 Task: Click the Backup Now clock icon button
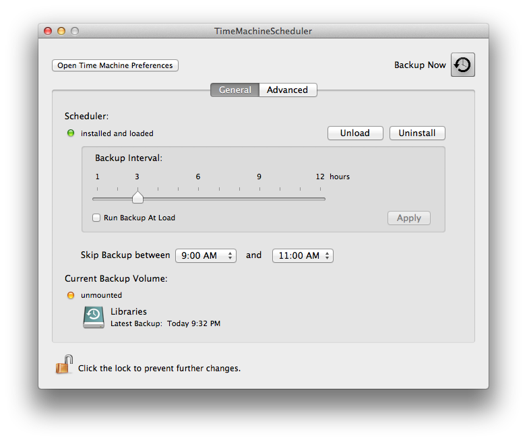462,65
